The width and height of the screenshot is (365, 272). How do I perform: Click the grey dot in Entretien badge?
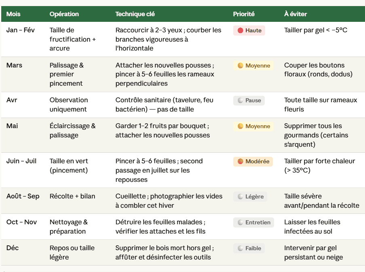click(240, 222)
